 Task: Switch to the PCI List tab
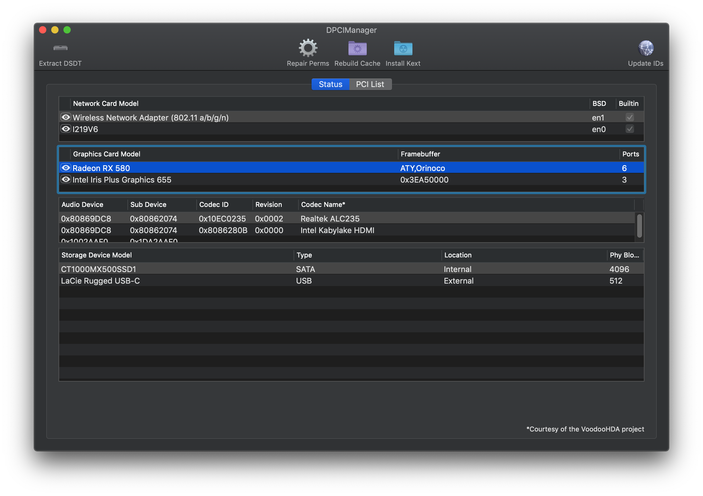(x=370, y=84)
